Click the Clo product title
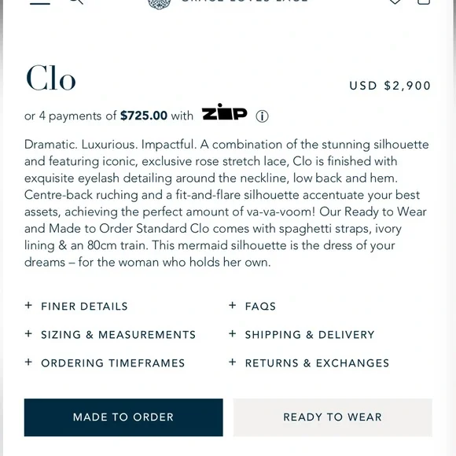456x456 pixels. coord(51,78)
